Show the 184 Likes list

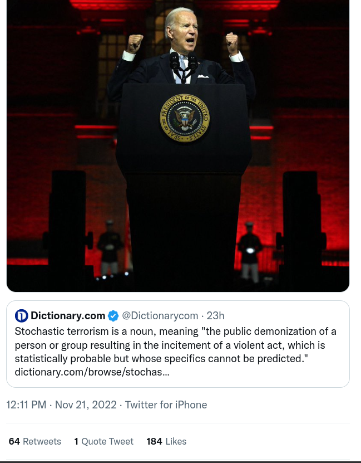(x=166, y=441)
